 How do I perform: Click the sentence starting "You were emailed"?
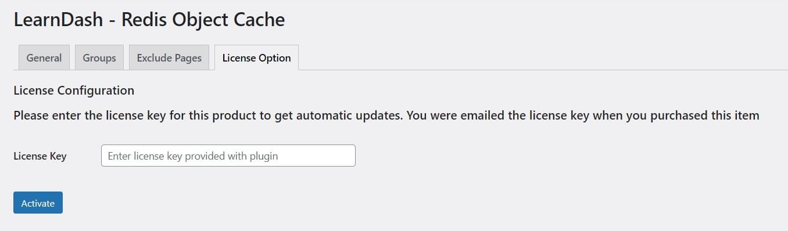583,115
